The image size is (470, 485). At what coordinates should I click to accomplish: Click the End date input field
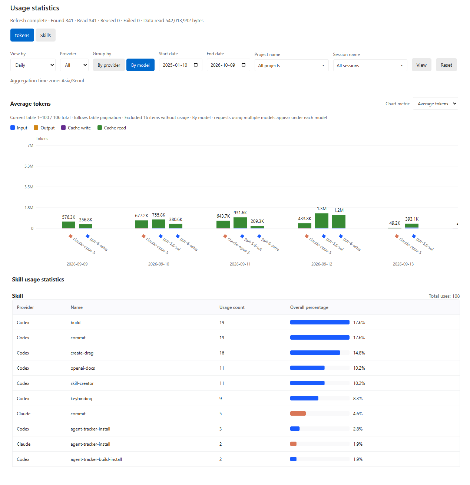[228, 65]
